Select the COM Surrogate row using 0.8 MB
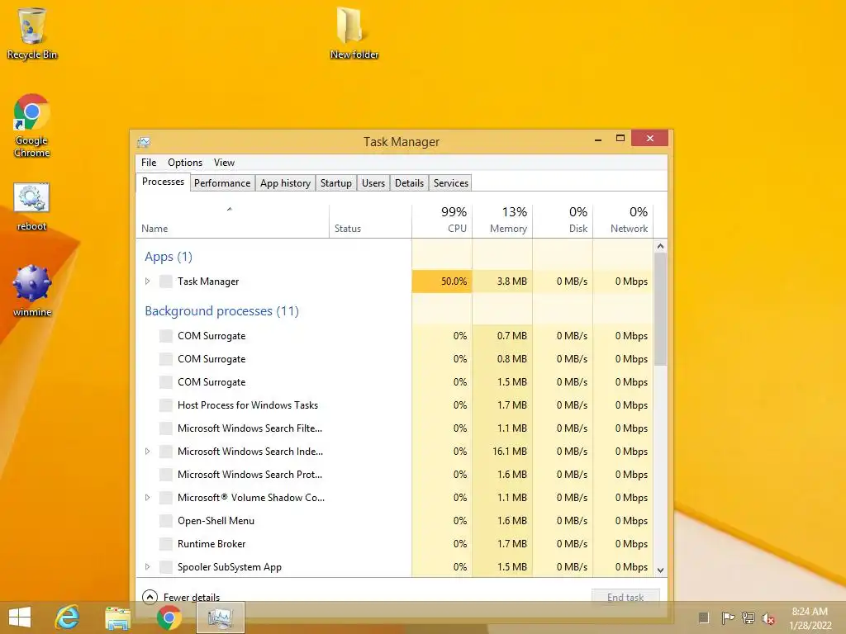The width and height of the screenshot is (846, 634). coord(394,359)
